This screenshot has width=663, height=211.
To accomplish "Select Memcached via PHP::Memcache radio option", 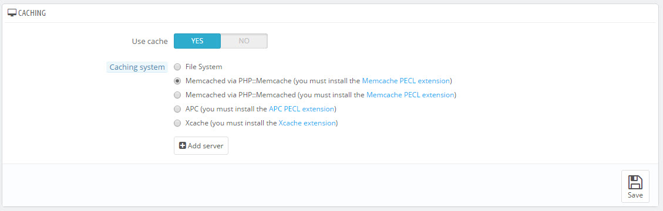I will click(x=177, y=81).
